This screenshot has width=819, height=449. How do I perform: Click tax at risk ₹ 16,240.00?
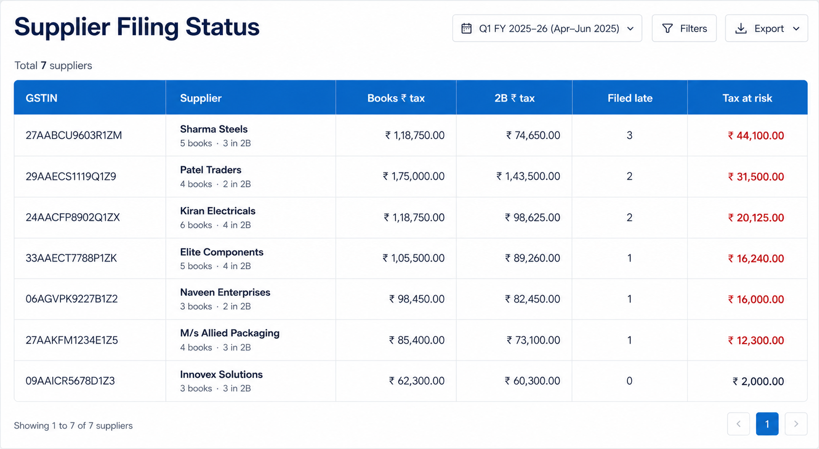[756, 259]
